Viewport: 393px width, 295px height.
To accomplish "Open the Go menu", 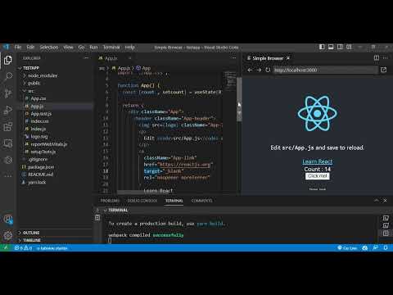I will [81, 47].
